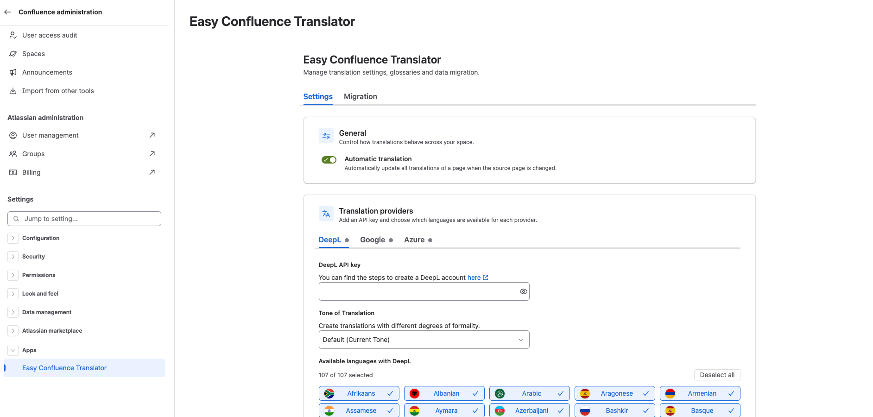The width and height of the screenshot is (873, 417).
Task: Switch to the Google provider tab
Action: point(376,240)
